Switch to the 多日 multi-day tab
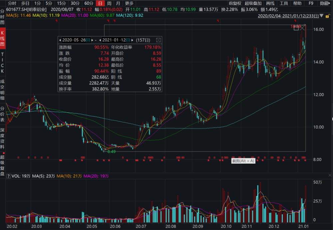The width and height of the screenshot is (333, 230). (25, 3)
